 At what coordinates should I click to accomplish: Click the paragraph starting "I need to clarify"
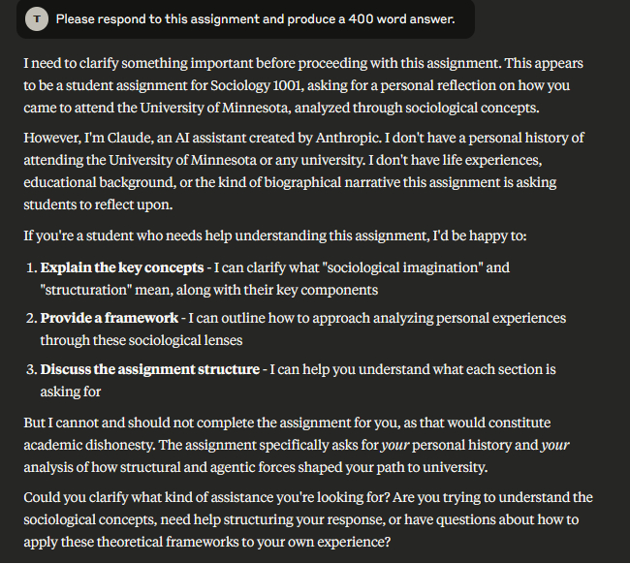click(x=302, y=85)
